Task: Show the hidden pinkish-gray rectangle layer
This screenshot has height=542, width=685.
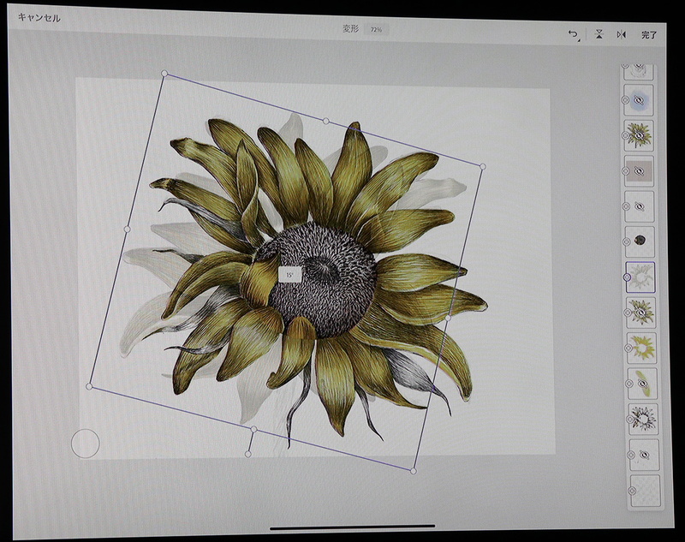Action: tap(639, 170)
